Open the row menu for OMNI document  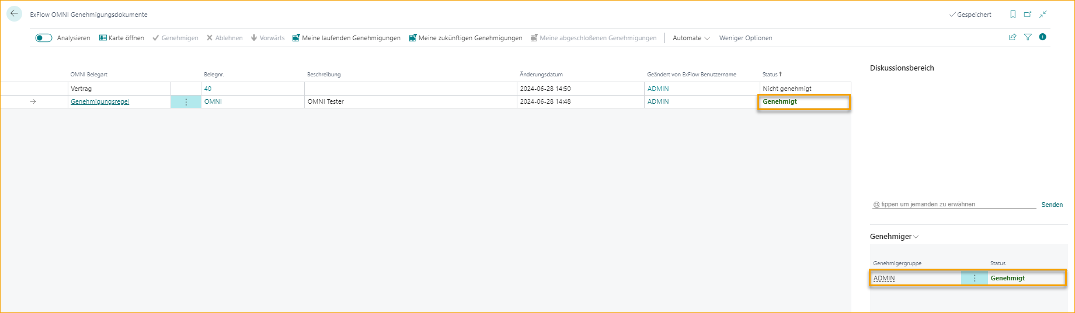click(x=186, y=101)
